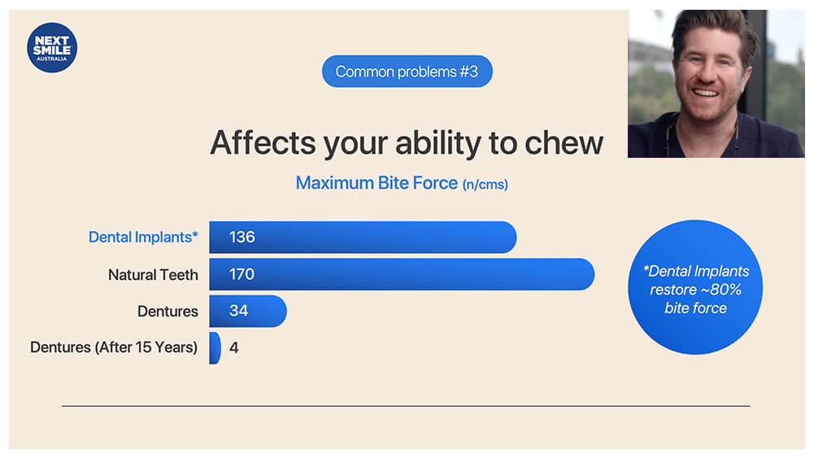This screenshot has height=458, width=814.
Task: Select the Dentures label
Action: (x=168, y=312)
